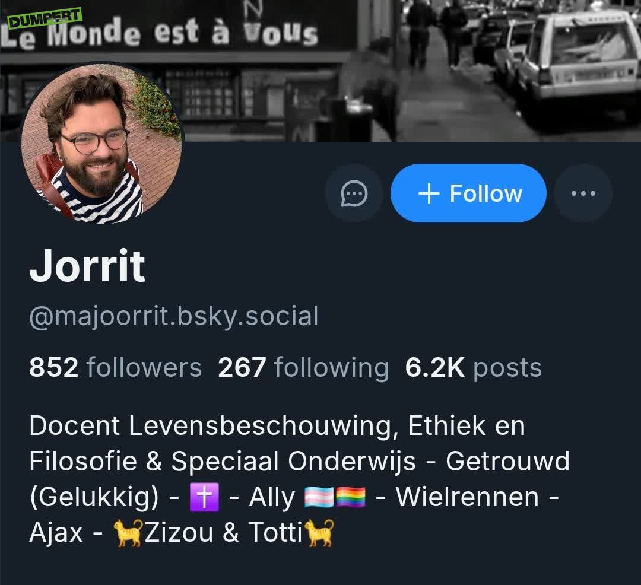Open the 852 followers list
The height and width of the screenshot is (585, 641).
[115, 367]
